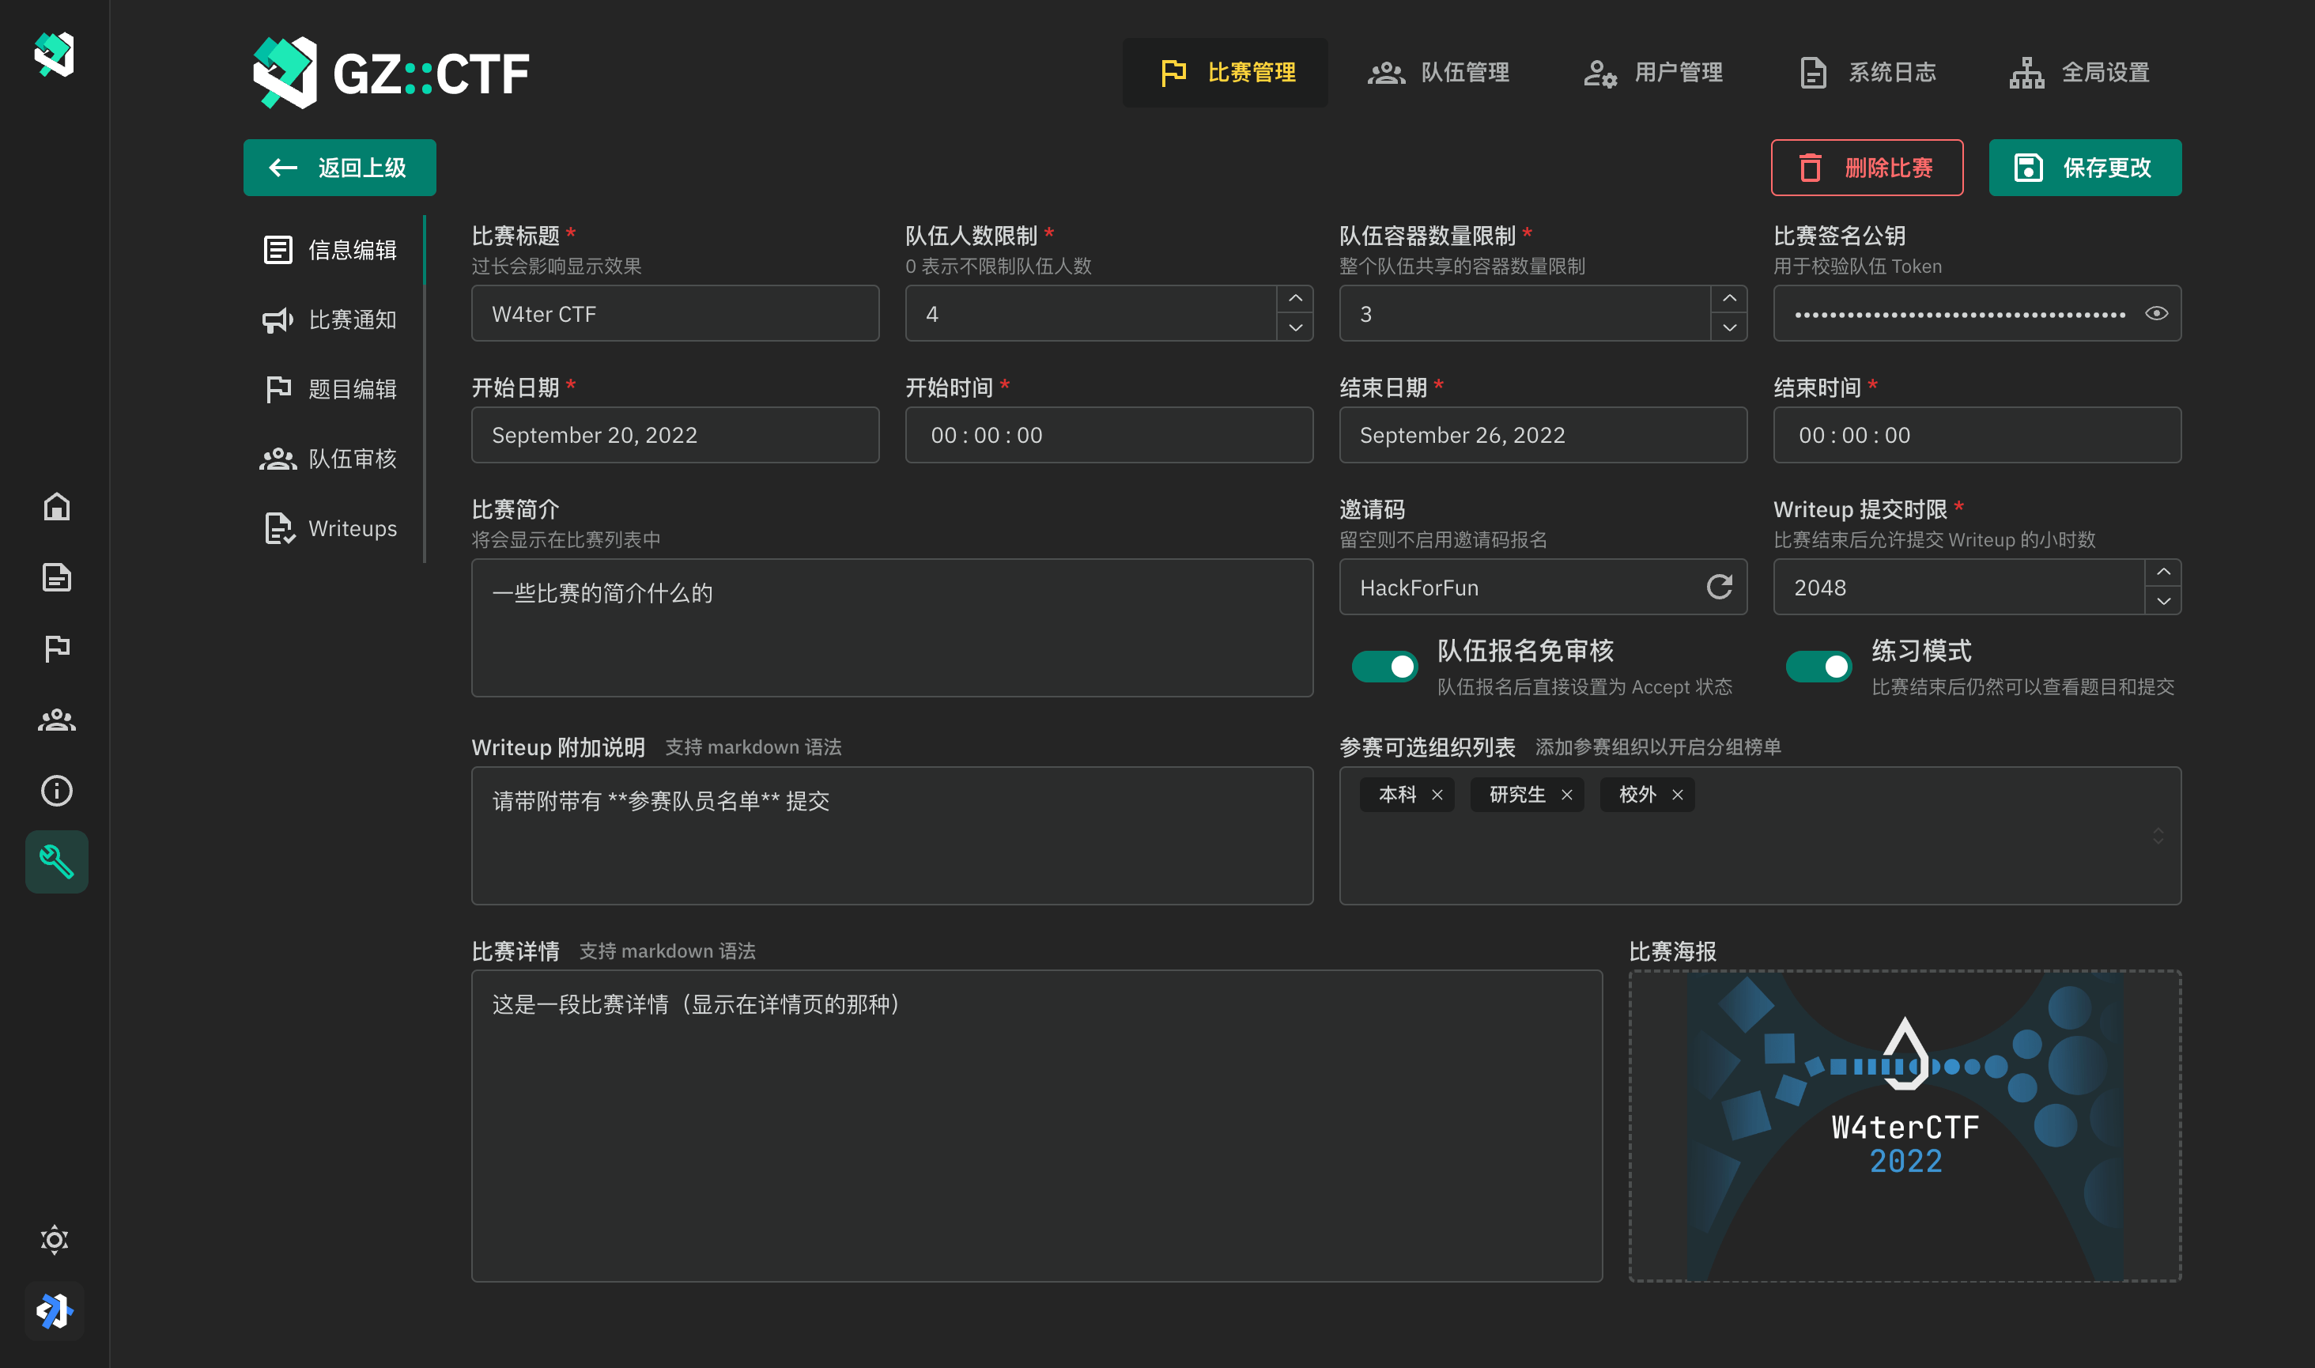2315x1368 pixels.
Task: Increase the 队伍人数限制 value with up arrow
Action: click(1295, 299)
